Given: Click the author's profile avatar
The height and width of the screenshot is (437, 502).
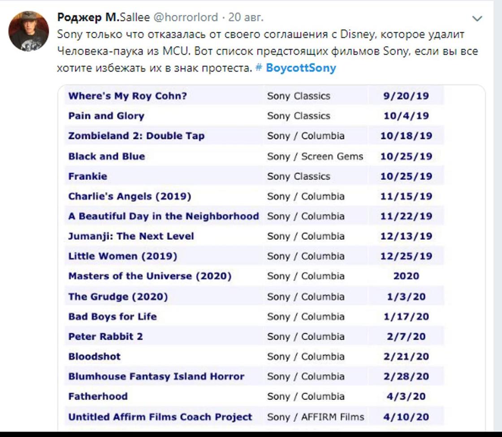Looking at the screenshot, I should pyautogui.click(x=29, y=31).
